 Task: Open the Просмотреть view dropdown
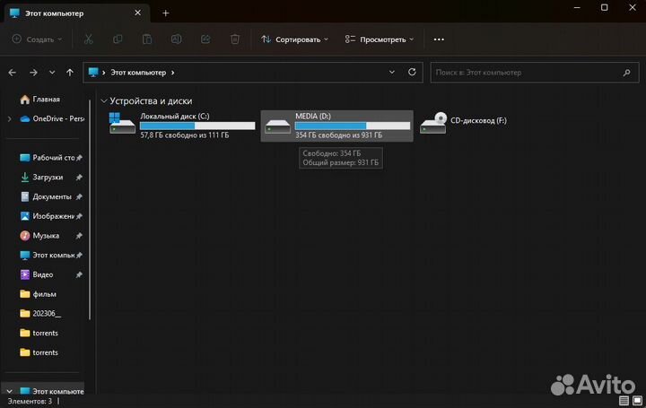click(381, 39)
